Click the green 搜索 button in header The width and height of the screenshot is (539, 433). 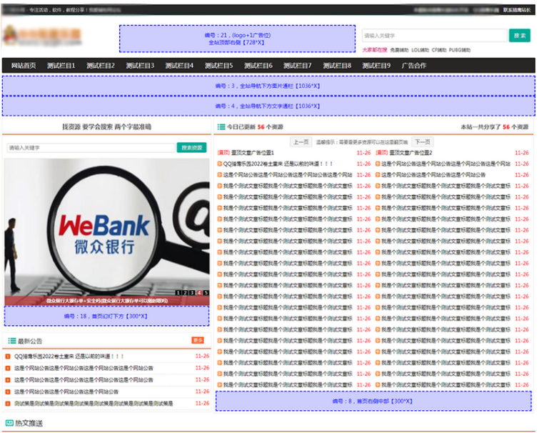click(519, 36)
